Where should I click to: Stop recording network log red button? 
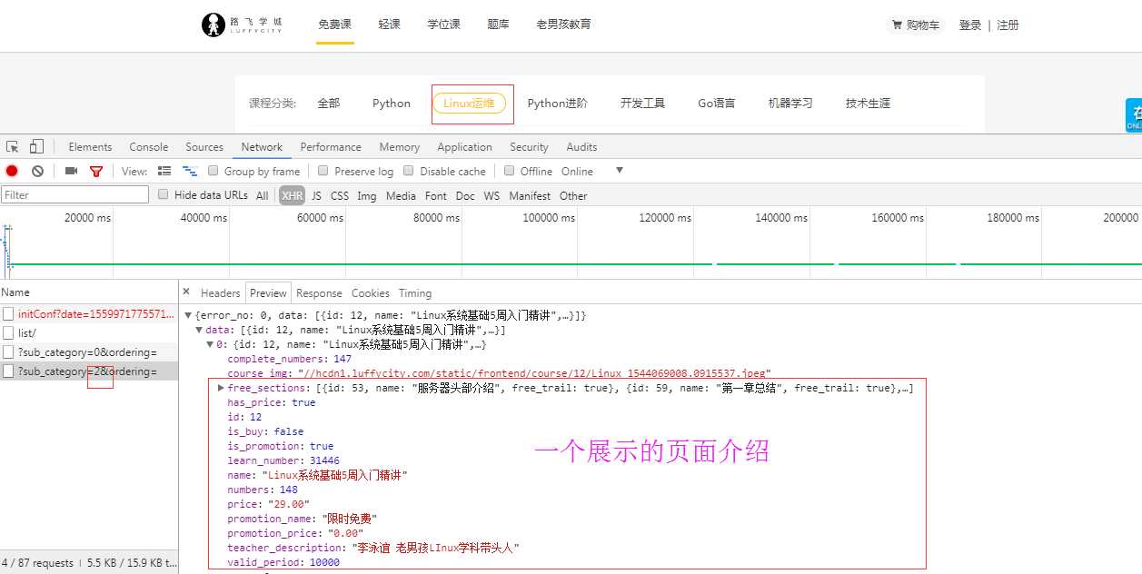pos(12,171)
